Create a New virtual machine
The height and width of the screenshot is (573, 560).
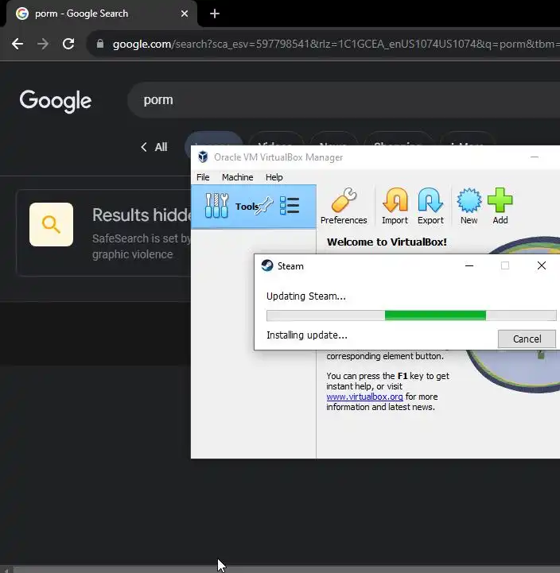tap(469, 207)
